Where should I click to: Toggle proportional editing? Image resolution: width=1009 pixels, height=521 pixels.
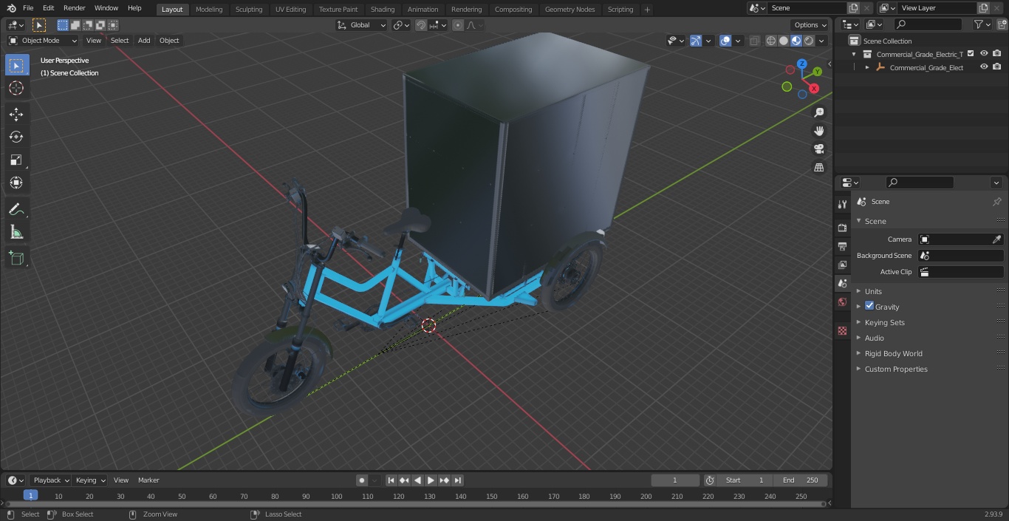click(458, 25)
